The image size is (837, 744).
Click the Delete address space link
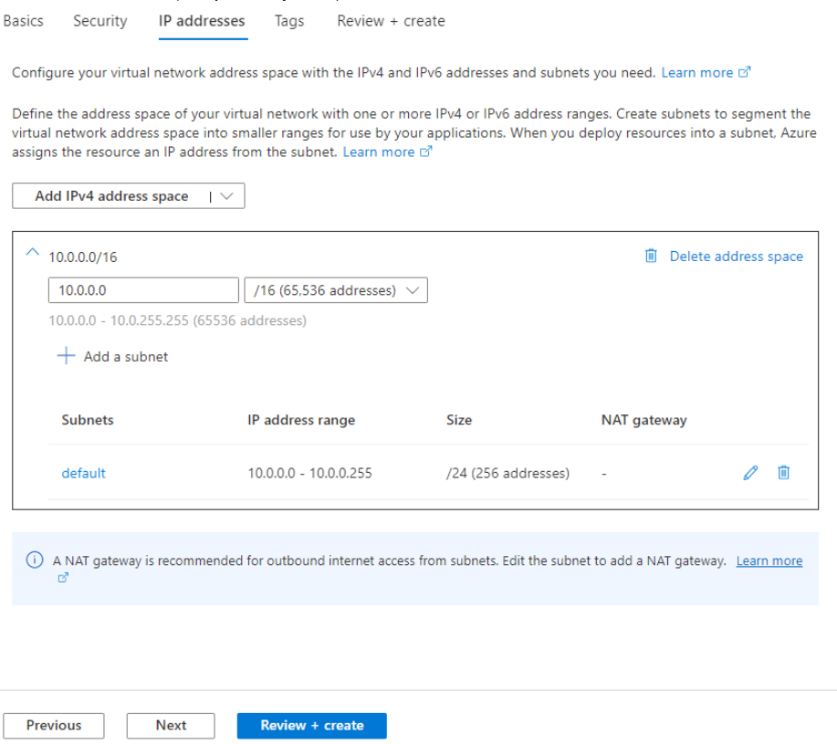point(736,257)
